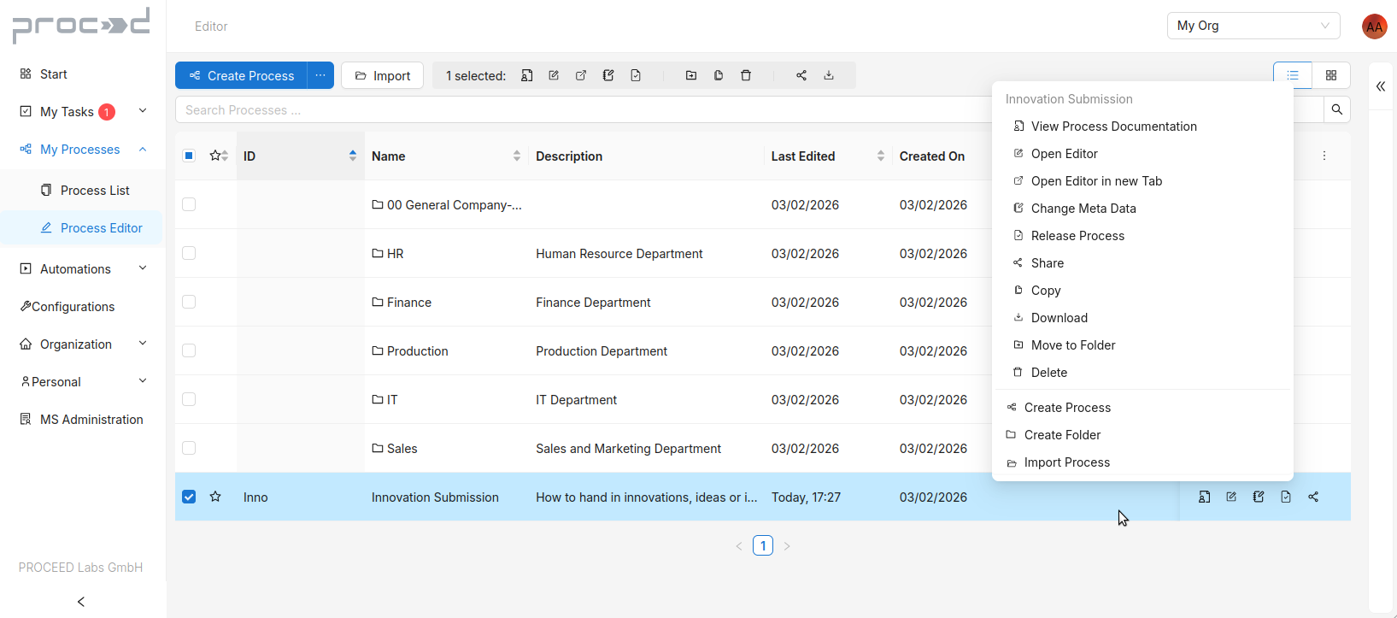1397x618 pixels.
Task: Collapse the left sidebar arrow at bottom
Action: coord(81,602)
